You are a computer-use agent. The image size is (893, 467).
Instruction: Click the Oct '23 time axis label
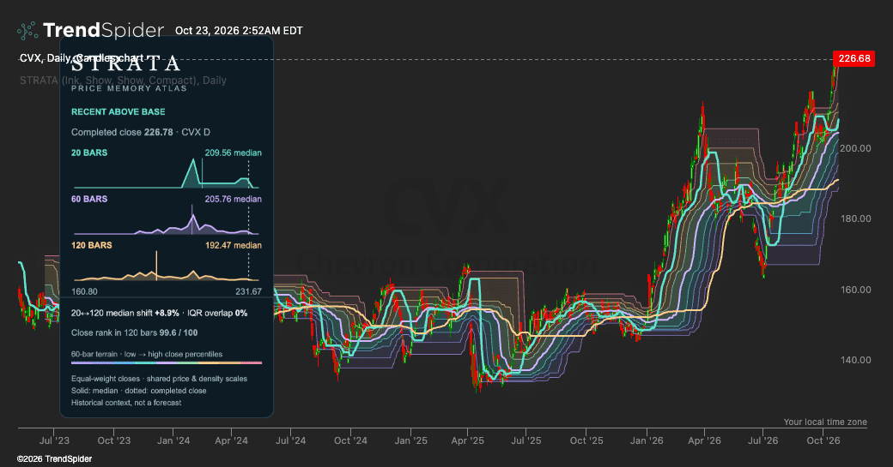click(114, 440)
